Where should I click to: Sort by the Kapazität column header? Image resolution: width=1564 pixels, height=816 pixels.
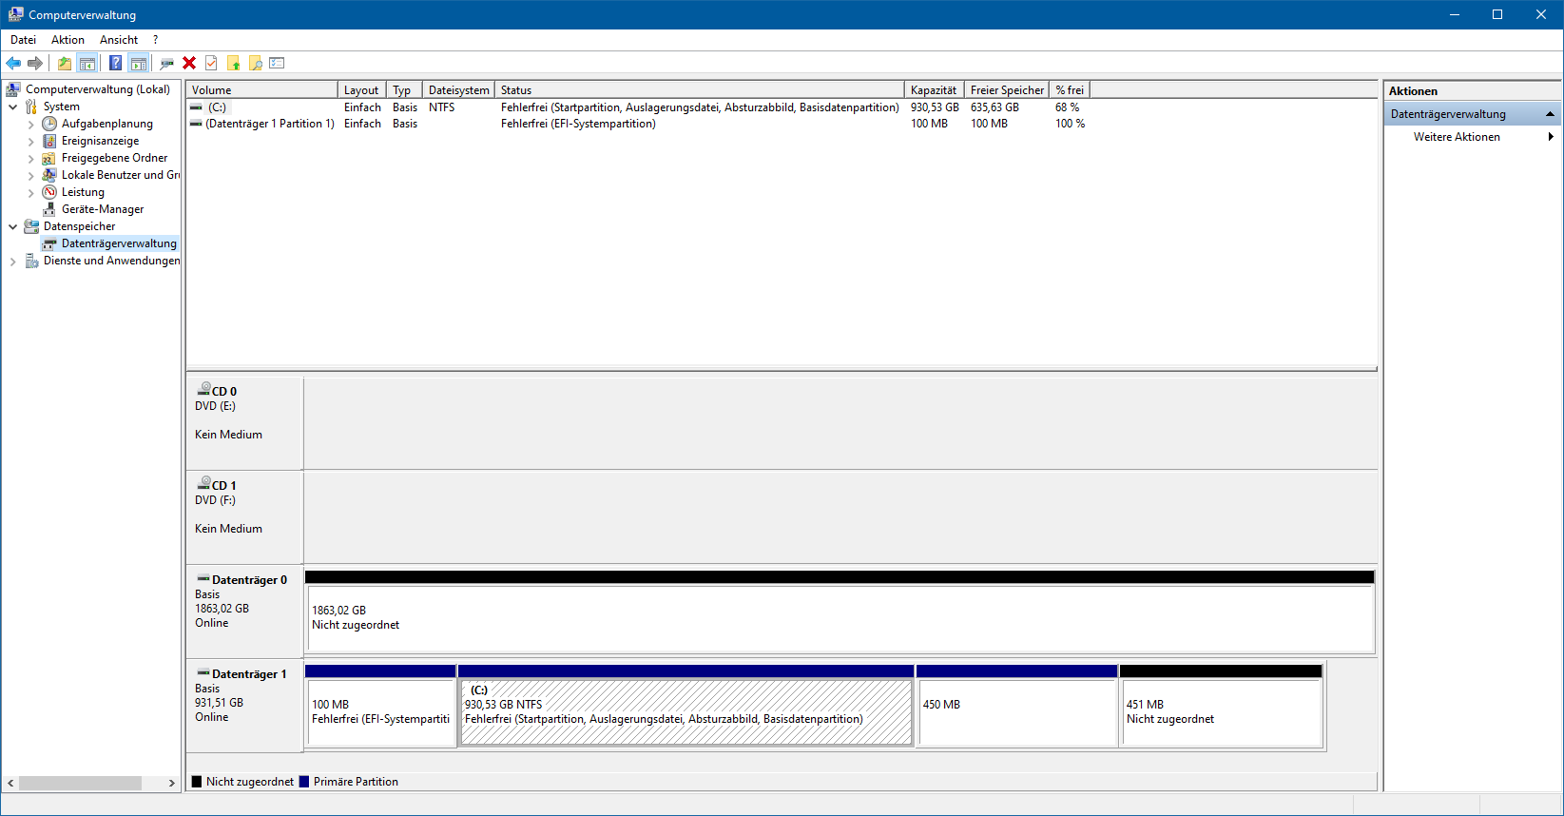point(935,90)
